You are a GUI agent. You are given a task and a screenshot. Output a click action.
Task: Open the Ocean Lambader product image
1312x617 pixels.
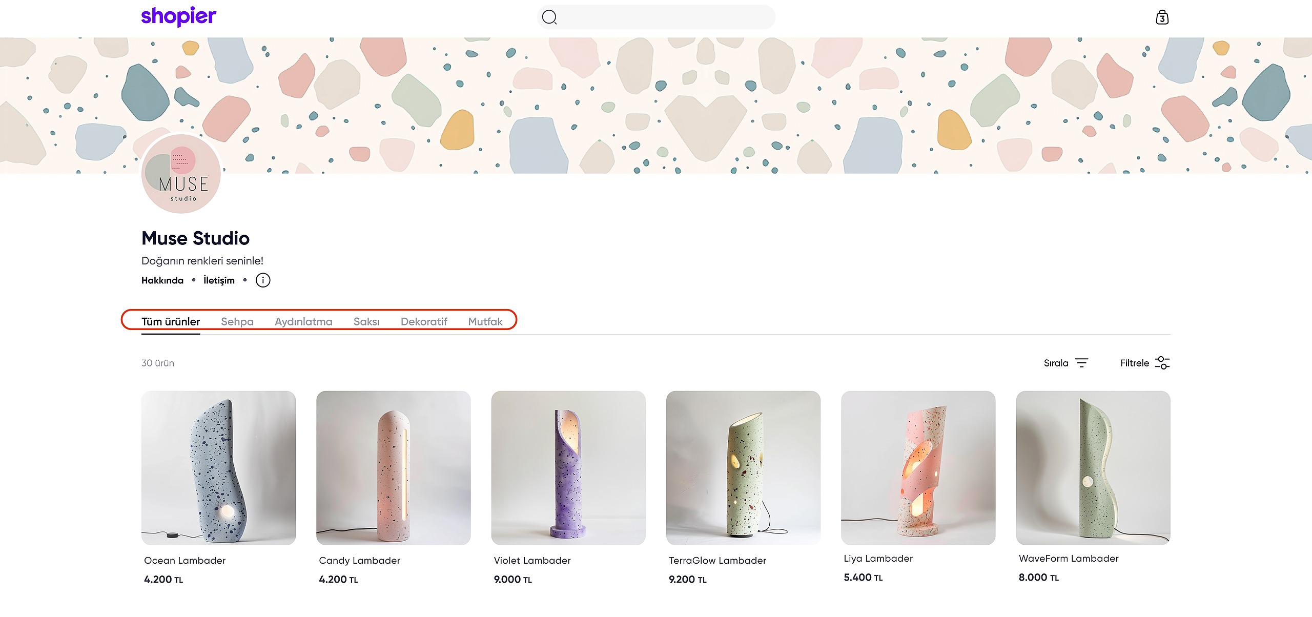pos(218,468)
